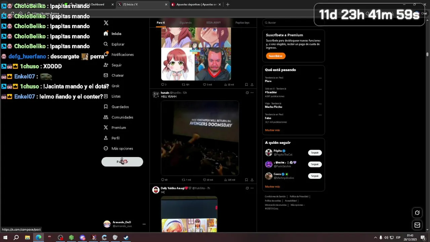This screenshot has height=242, width=430.
Task: Switch to the BEBA ARMY tab
Action: (x=214, y=23)
